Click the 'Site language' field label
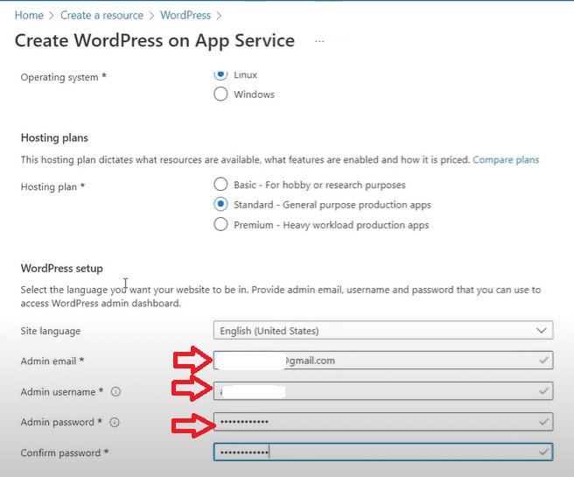 51,331
